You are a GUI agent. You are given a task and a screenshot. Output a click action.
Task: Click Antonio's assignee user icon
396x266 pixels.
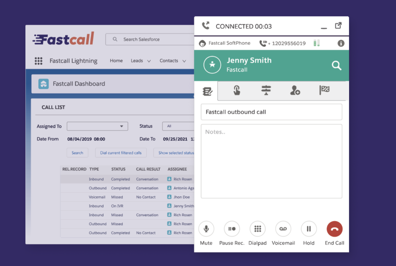[x=169, y=188]
